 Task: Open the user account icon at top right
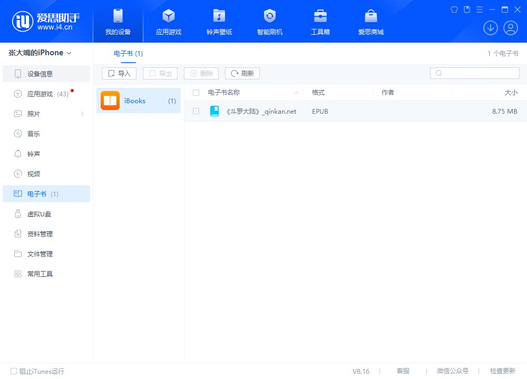coord(510,28)
